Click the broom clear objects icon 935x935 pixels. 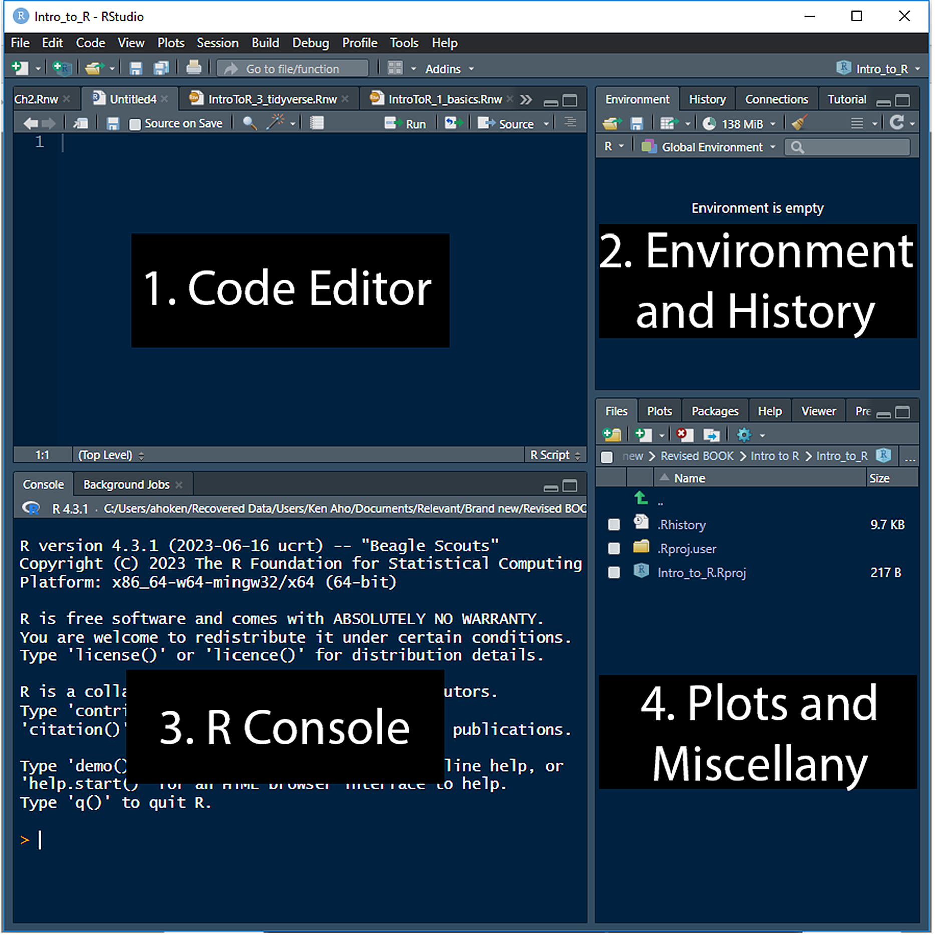(800, 123)
